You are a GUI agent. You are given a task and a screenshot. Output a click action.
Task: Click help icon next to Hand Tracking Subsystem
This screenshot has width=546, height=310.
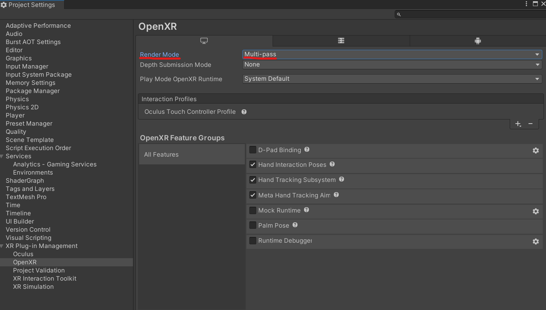tap(342, 179)
